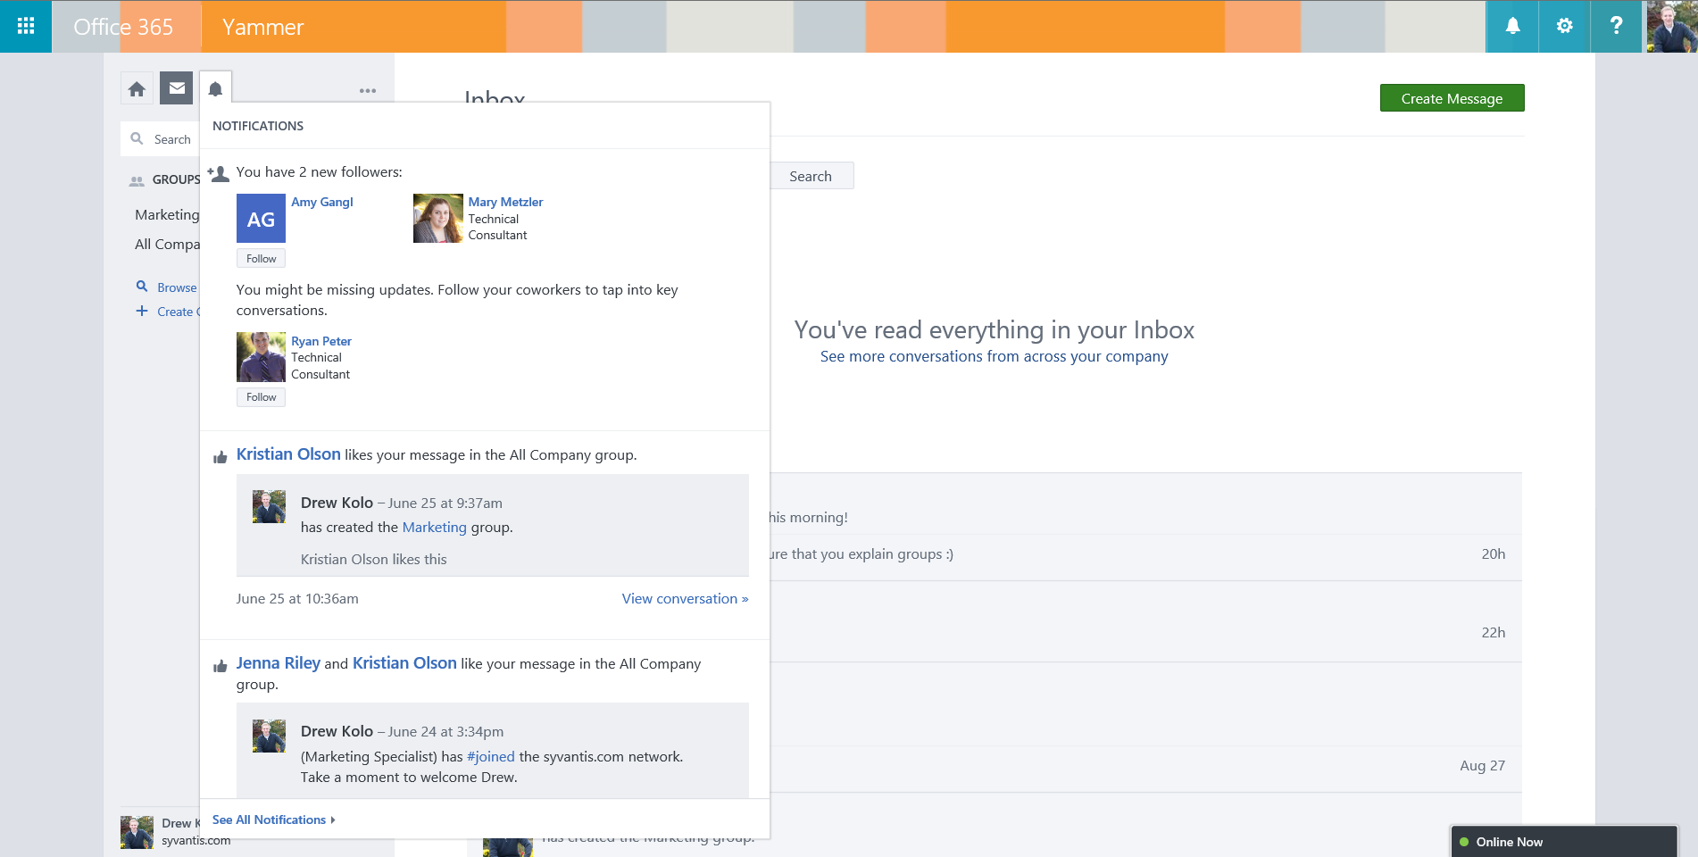Viewport: 1698px width, 857px height.
Task: Open Jenna Riley's profile link
Action: [x=278, y=662]
